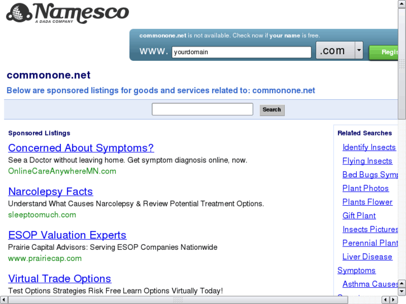Viewport: 406px width, 304px height.
Task: Visit OnlineCareAnywhereMN.com green link
Action: coord(62,171)
